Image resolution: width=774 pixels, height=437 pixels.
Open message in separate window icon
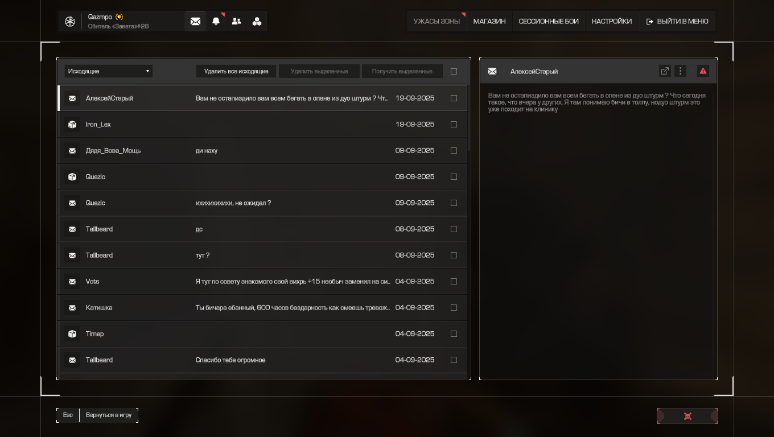point(664,71)
